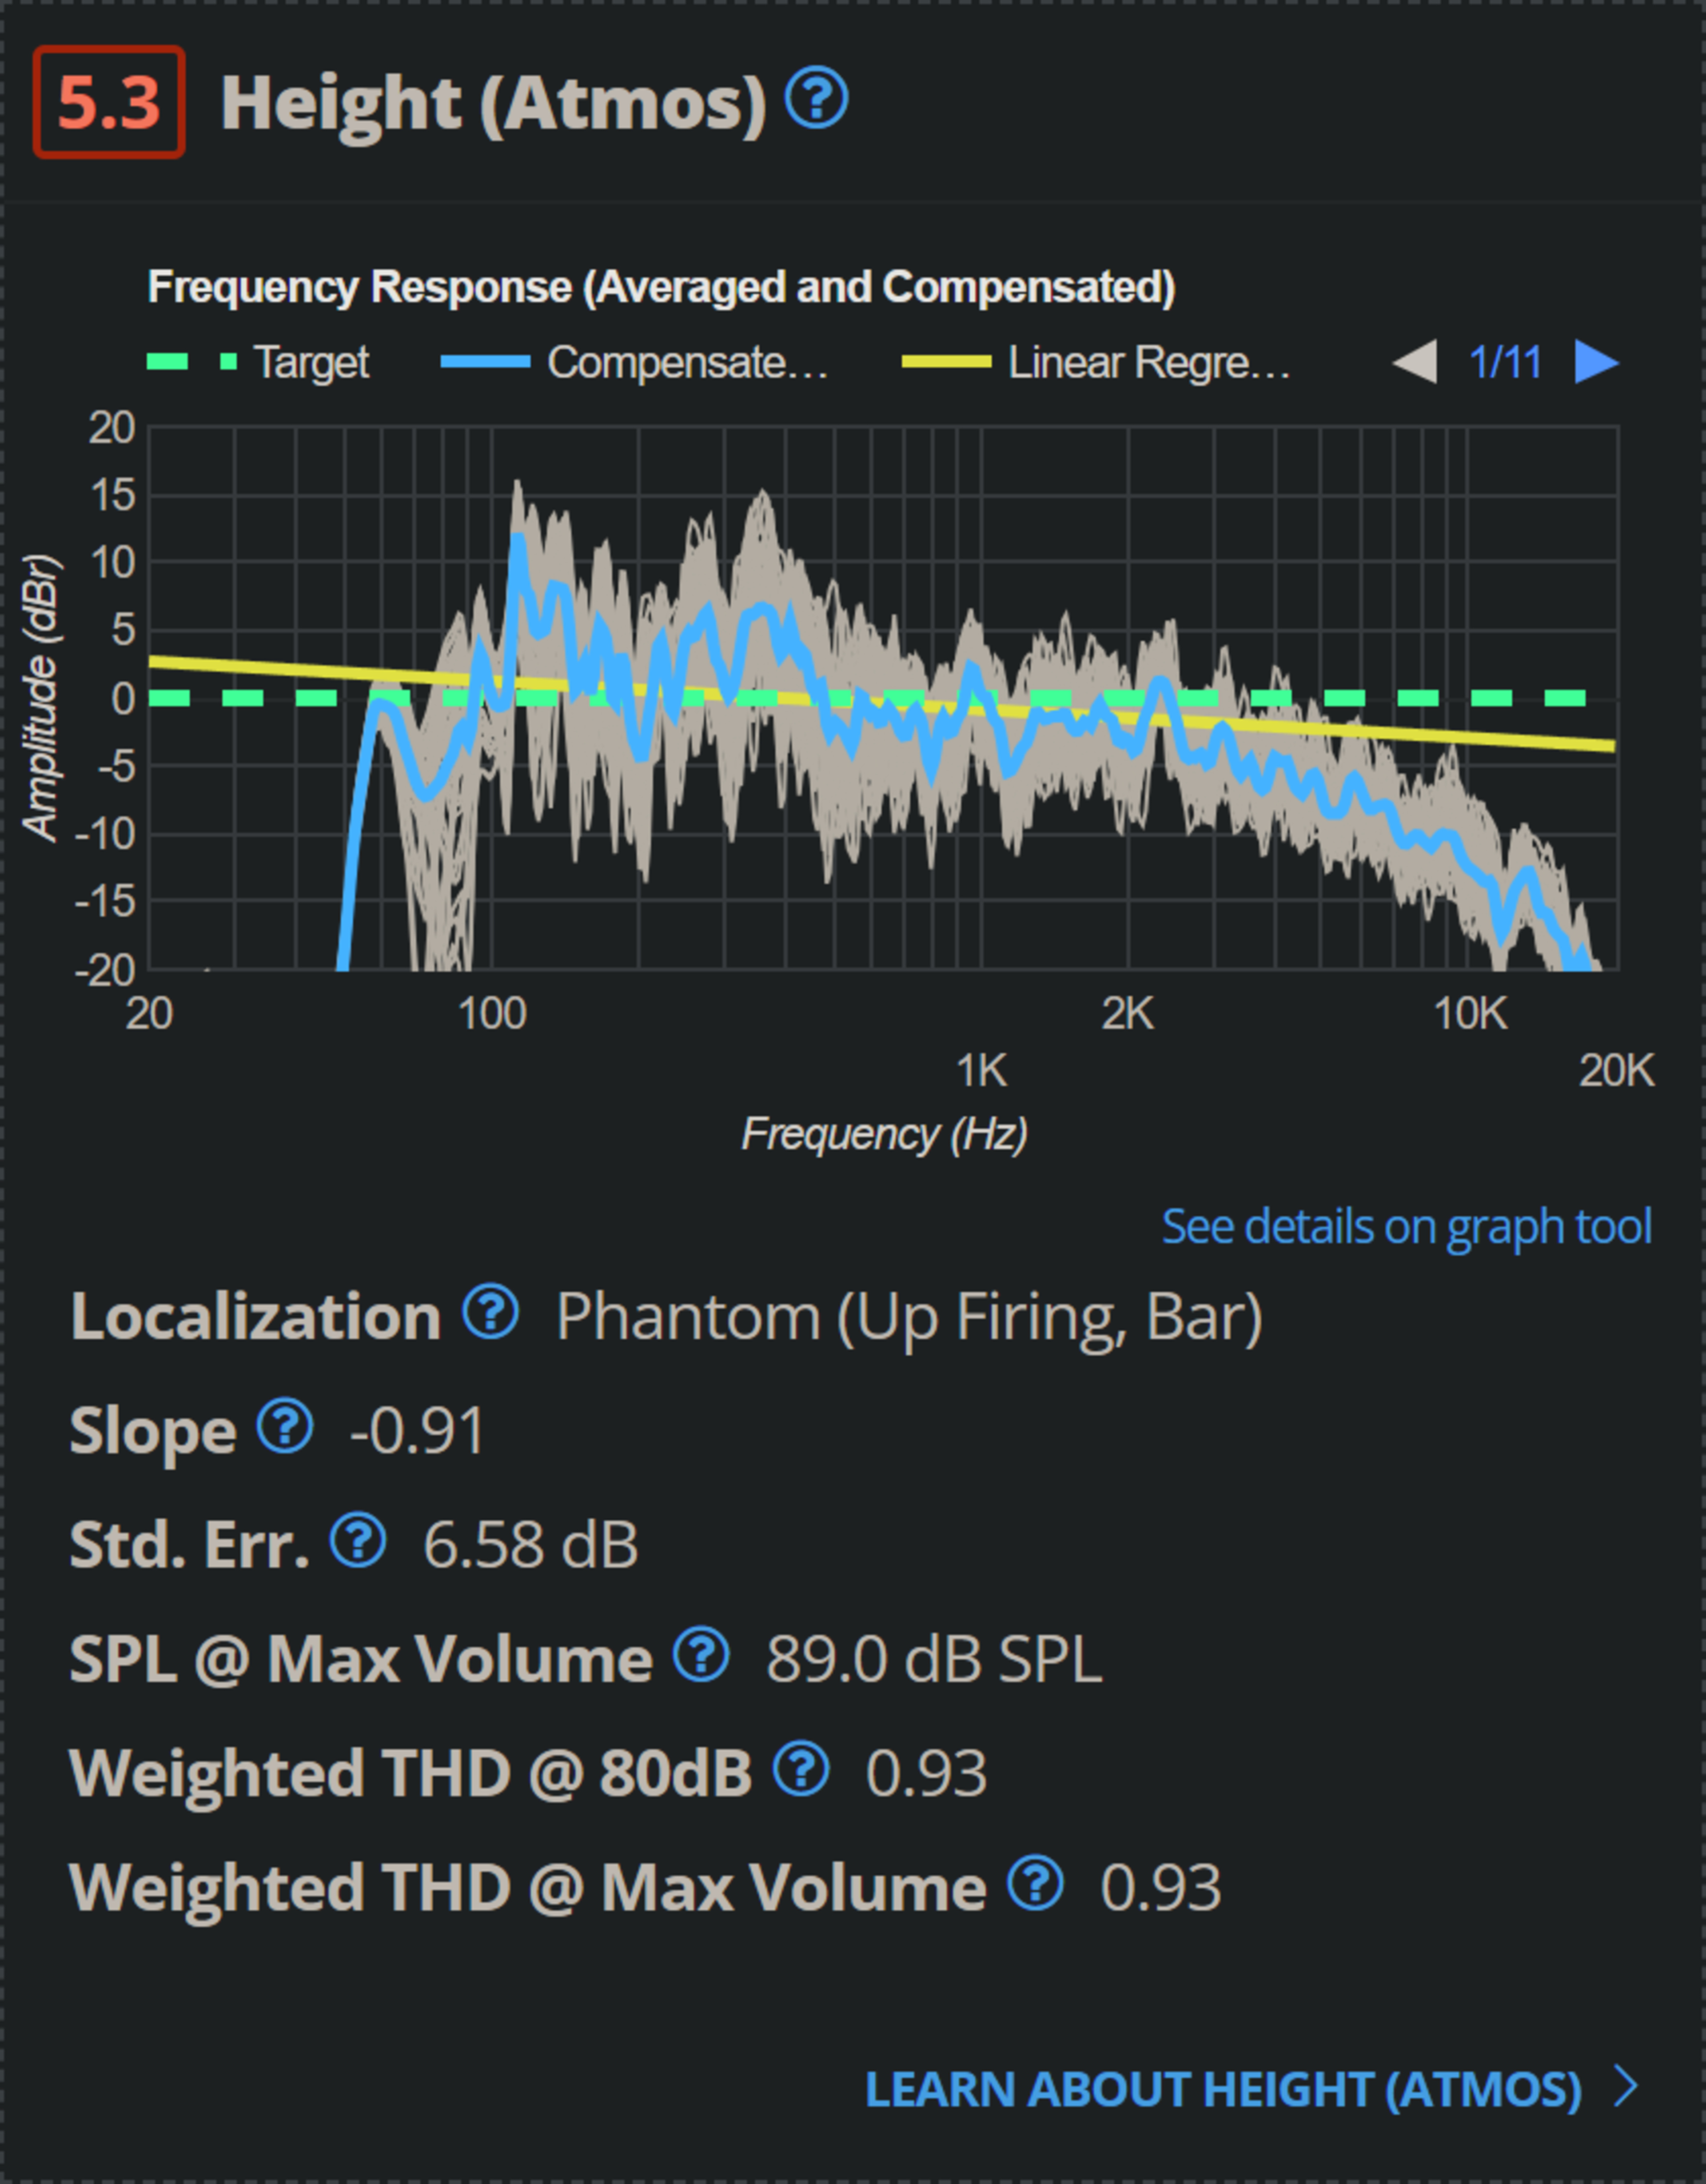Screen dimensions: 1706x2184
Task: Click green dashed Target legend swatch
Action: click(192, 362)
